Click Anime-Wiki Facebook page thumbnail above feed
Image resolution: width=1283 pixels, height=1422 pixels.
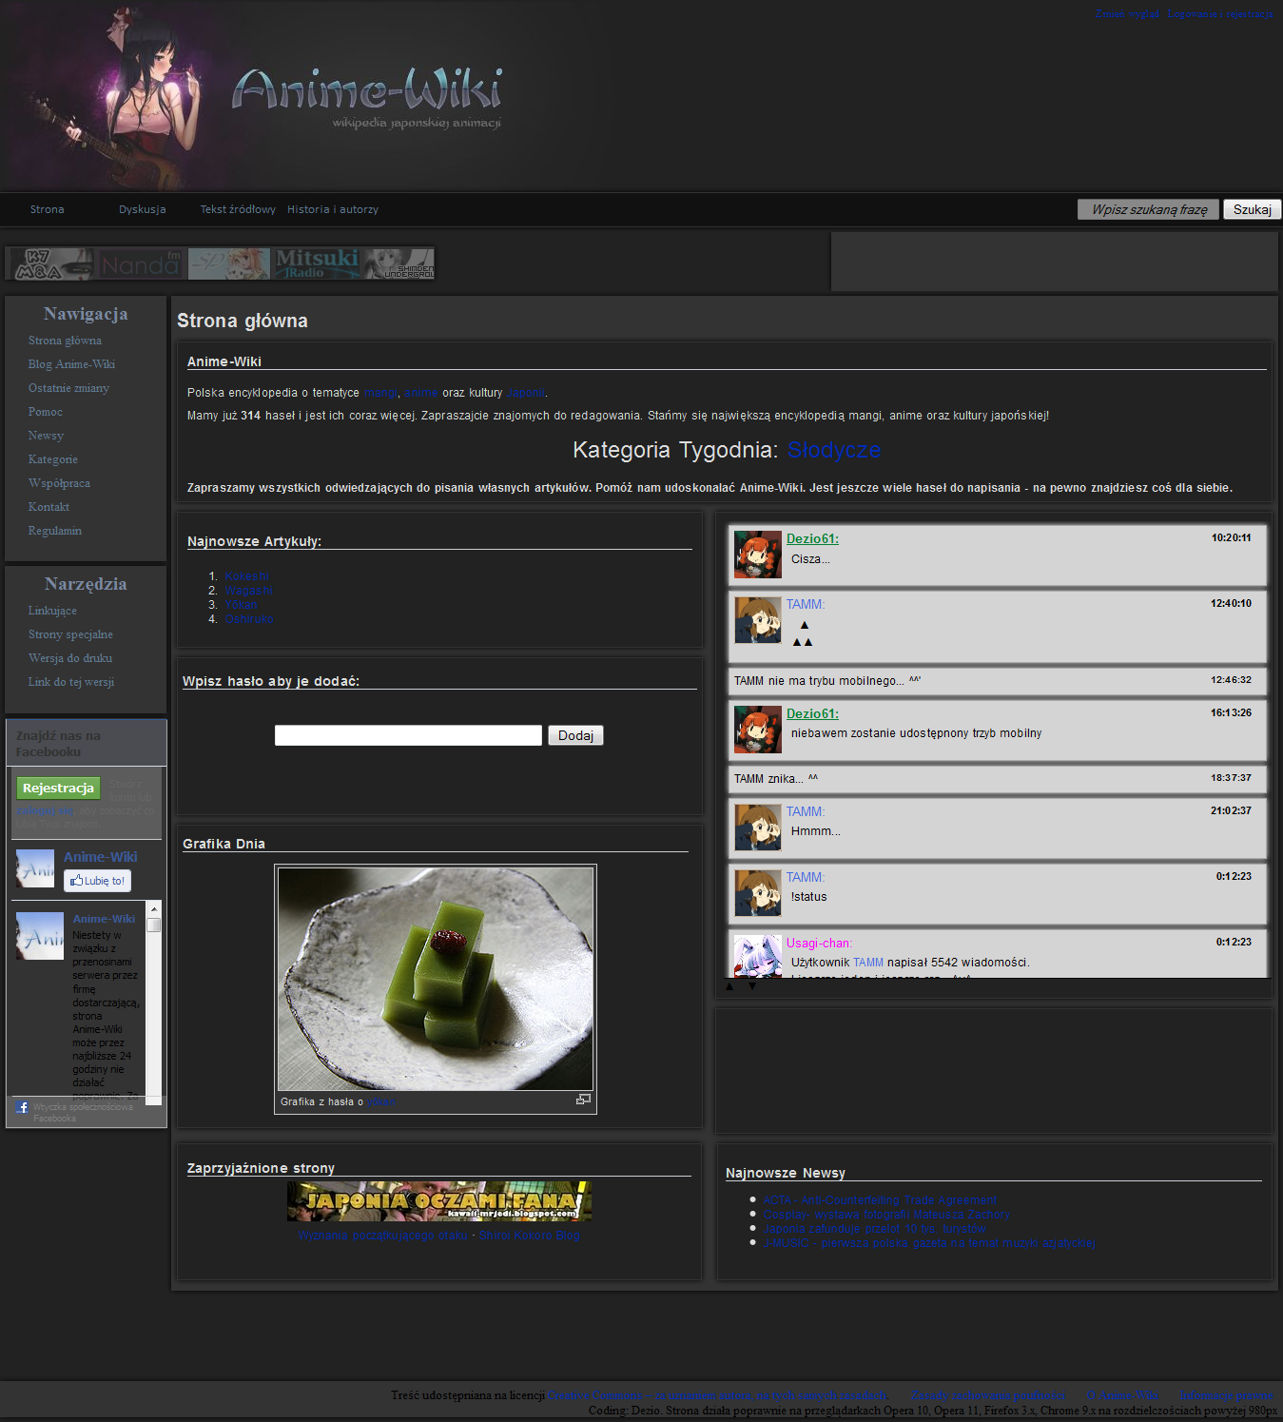tap(35, 868)
